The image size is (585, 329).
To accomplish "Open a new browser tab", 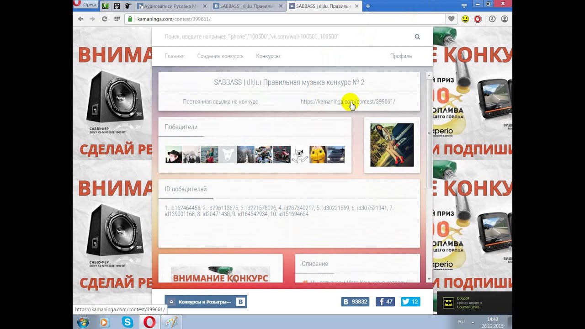I will point(368,6).
